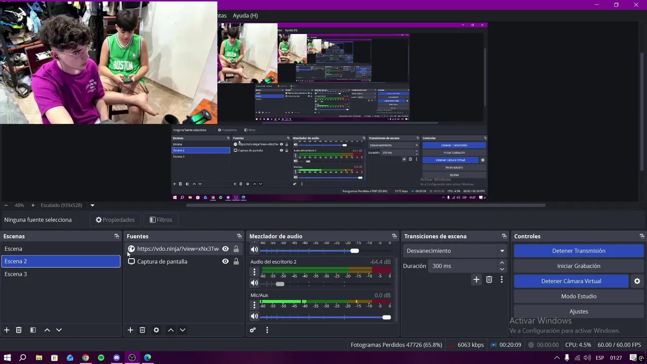Image resolution: width=647 pixels, height=364 pixels.
Task: Float the Escenas dock panel
Action: 117,236
